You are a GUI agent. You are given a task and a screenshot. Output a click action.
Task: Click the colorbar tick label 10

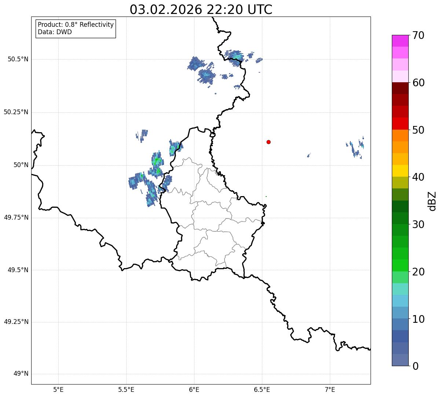418,319
